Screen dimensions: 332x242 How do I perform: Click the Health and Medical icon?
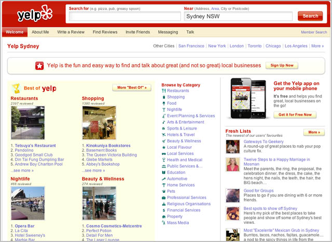(x=164, y=160)
